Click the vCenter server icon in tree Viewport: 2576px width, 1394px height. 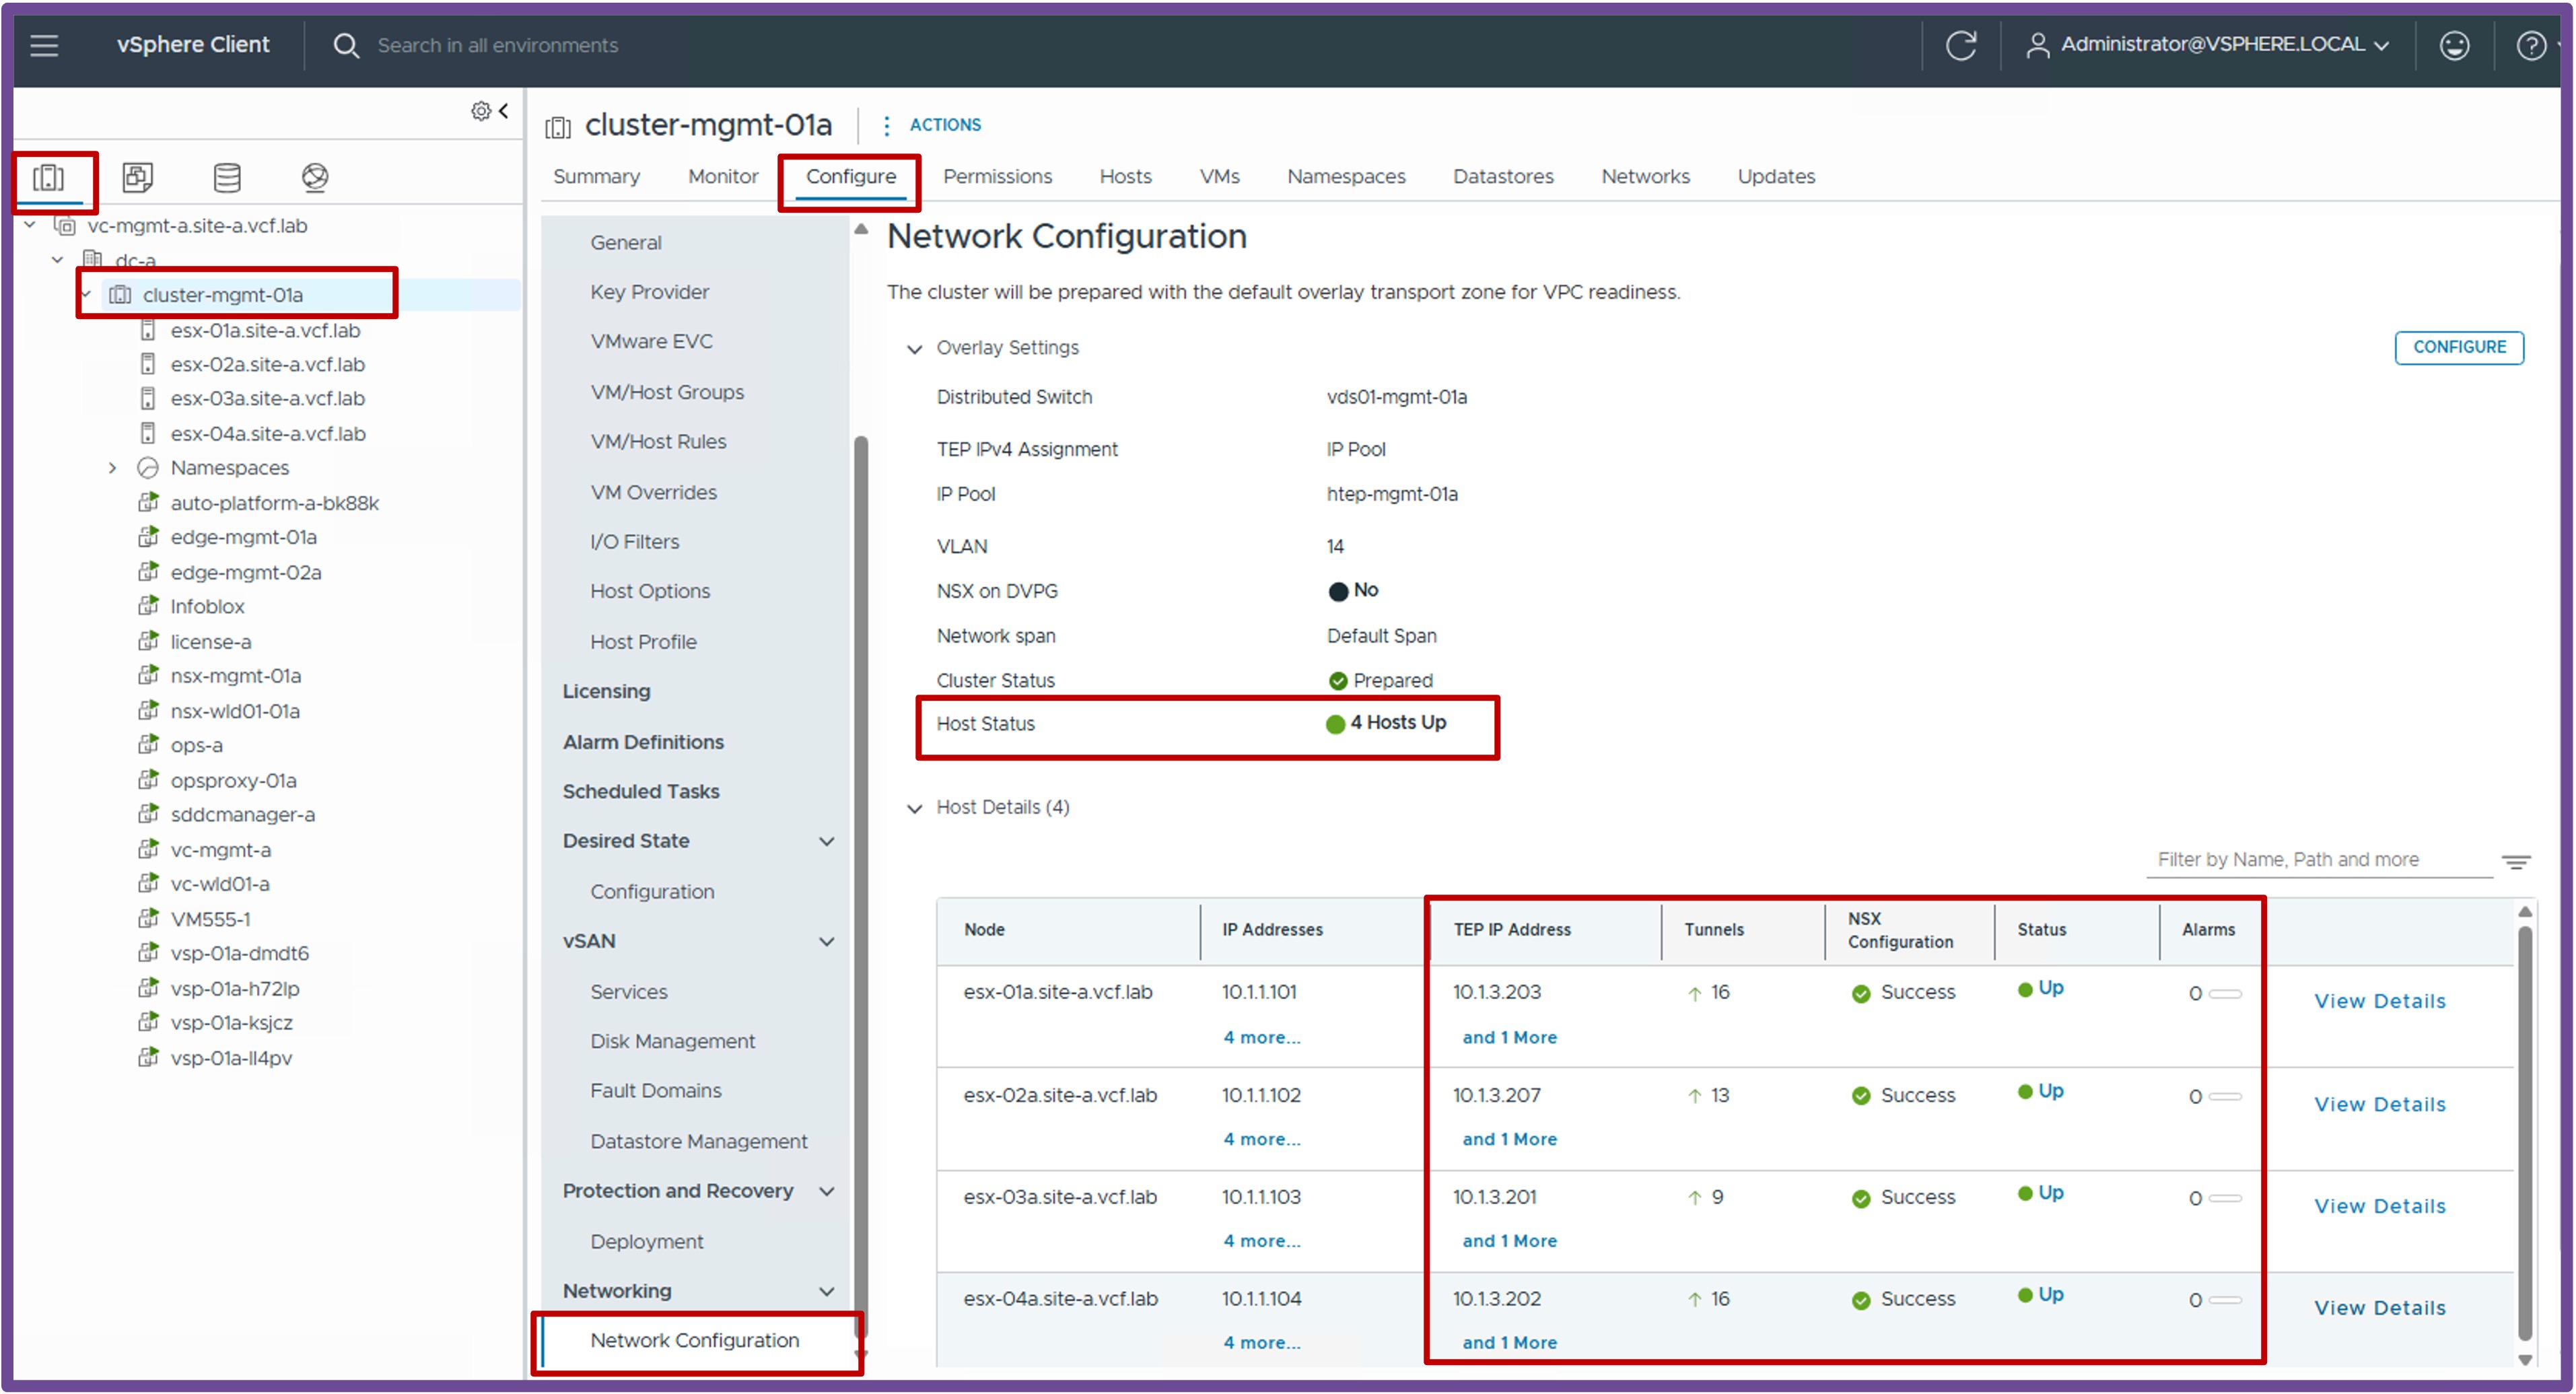pyautogui.click(x=65, y=226)
